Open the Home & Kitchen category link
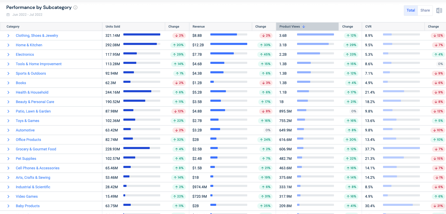 [29, 45]
